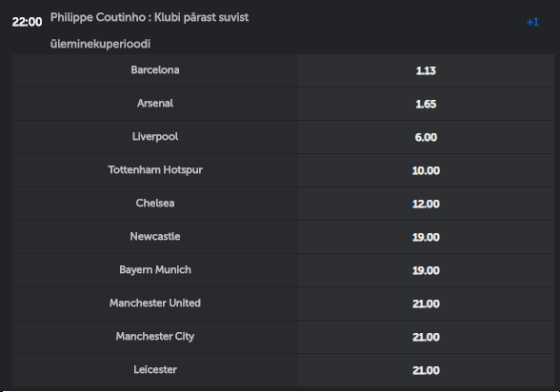Open Philippe Coutinho event title

[150, 30]
